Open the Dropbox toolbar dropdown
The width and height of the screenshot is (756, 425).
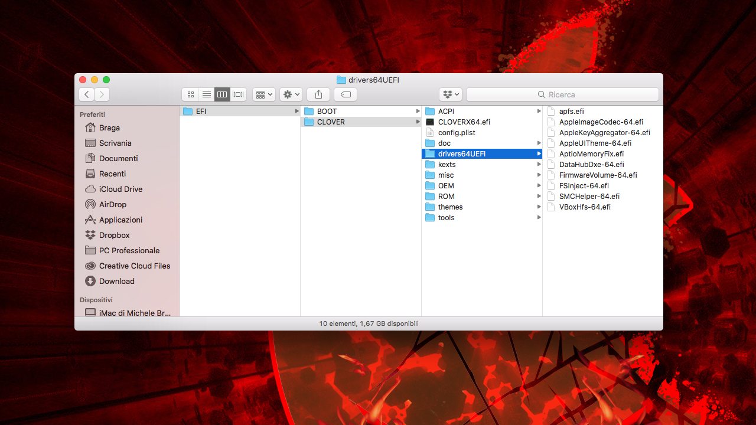point(450,94)
